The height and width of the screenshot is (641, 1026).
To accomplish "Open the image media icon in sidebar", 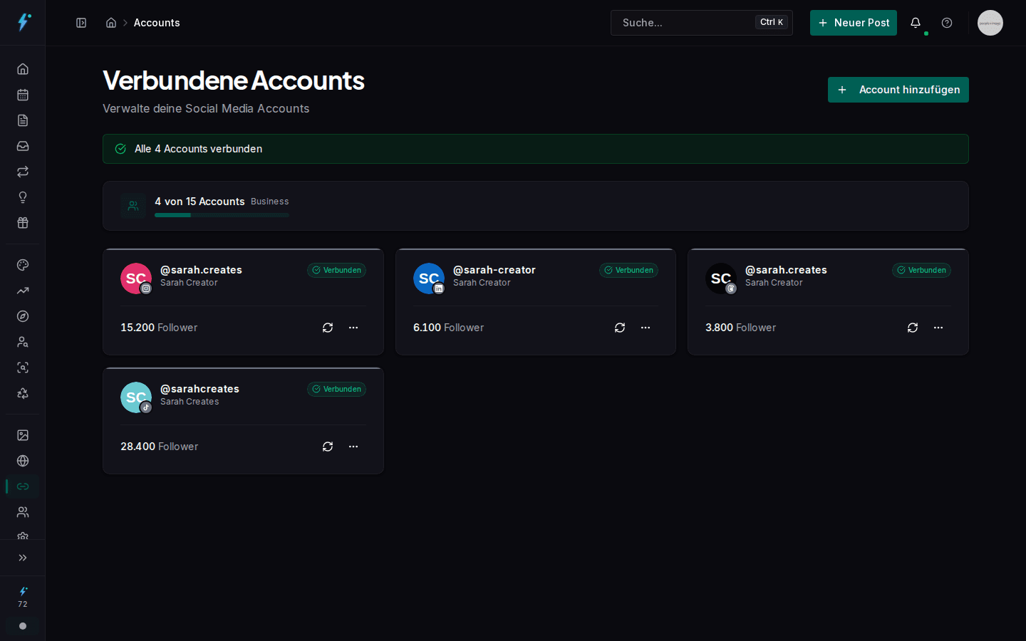I will (23, 435).
